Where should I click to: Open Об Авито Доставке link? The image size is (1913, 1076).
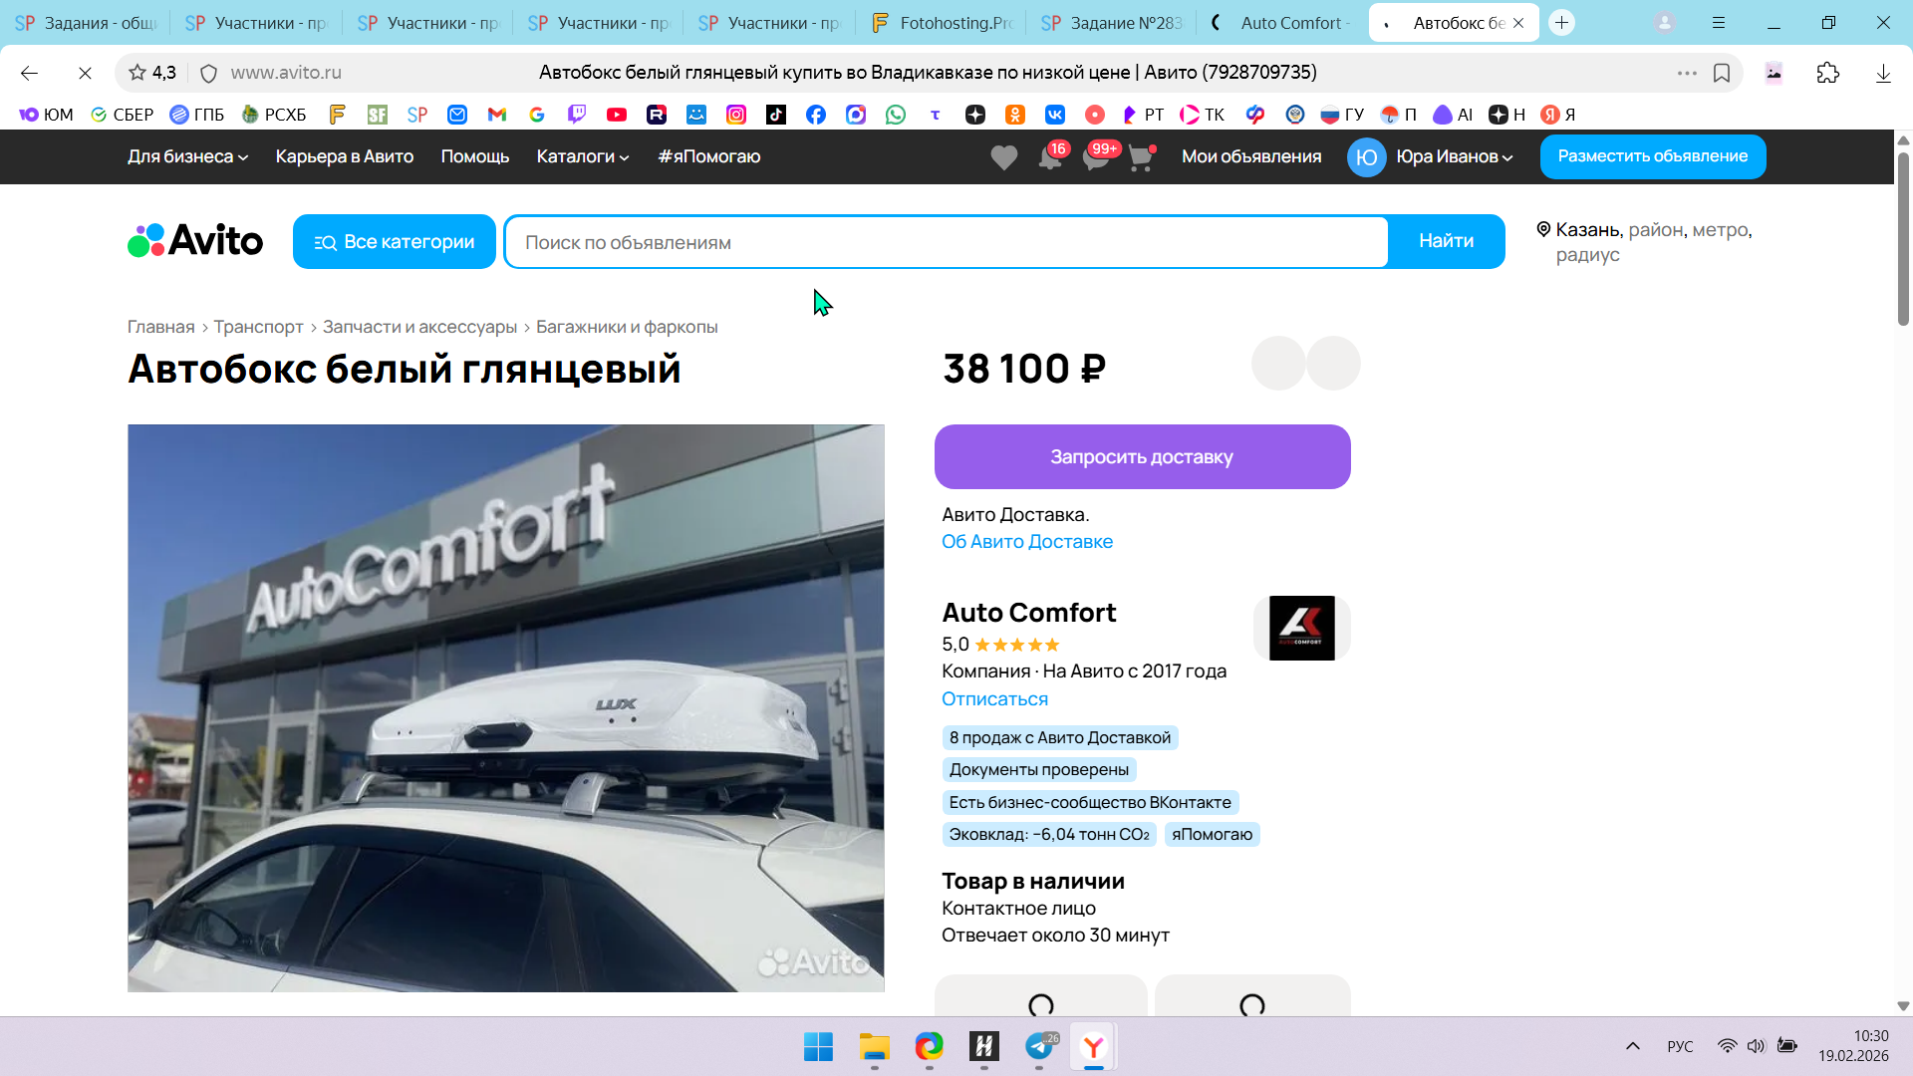pos(1027,542)
